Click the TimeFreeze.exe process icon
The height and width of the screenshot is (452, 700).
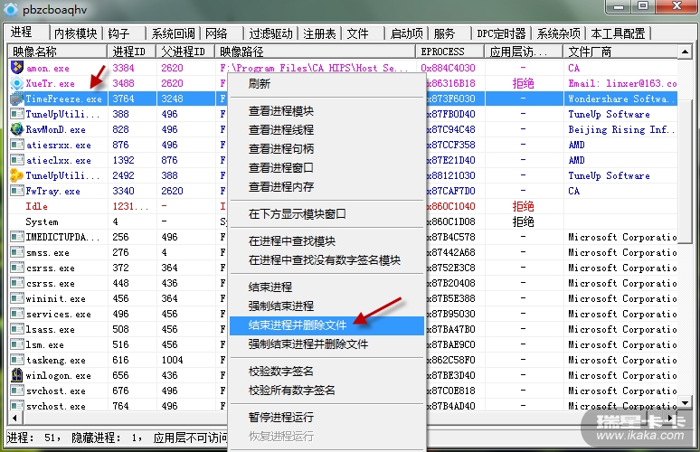17,99
